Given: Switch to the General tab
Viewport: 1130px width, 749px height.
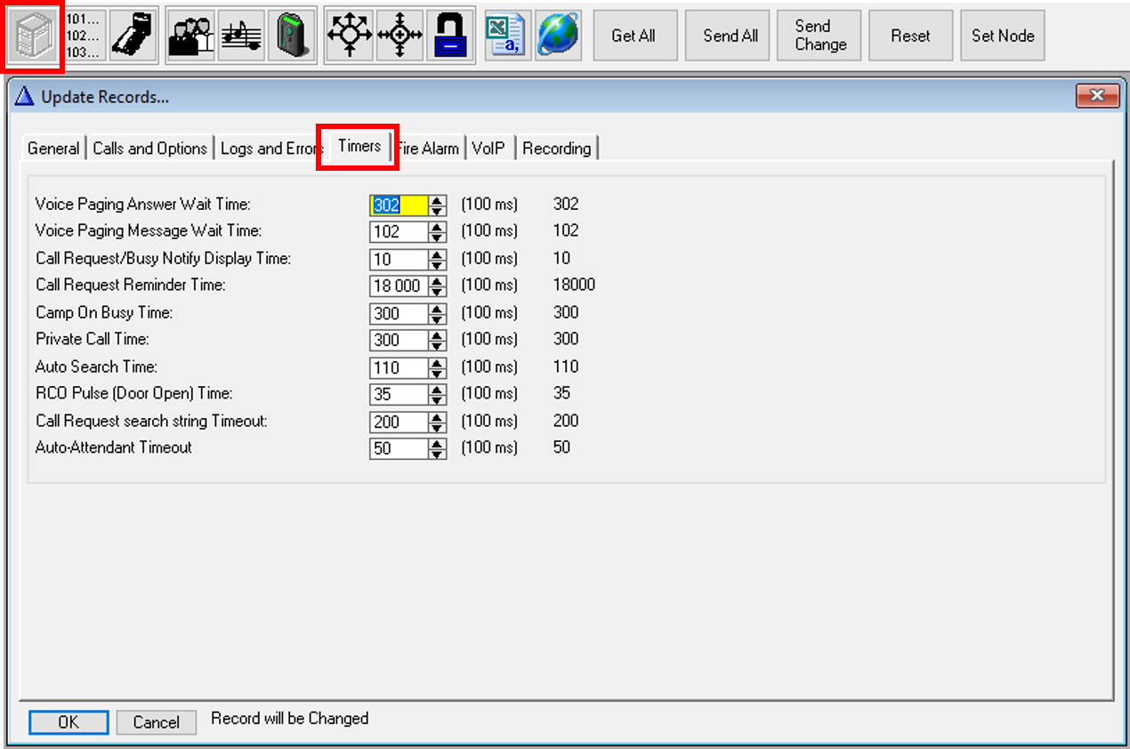Looking at the screenshot, I should (x=53, y=149).
